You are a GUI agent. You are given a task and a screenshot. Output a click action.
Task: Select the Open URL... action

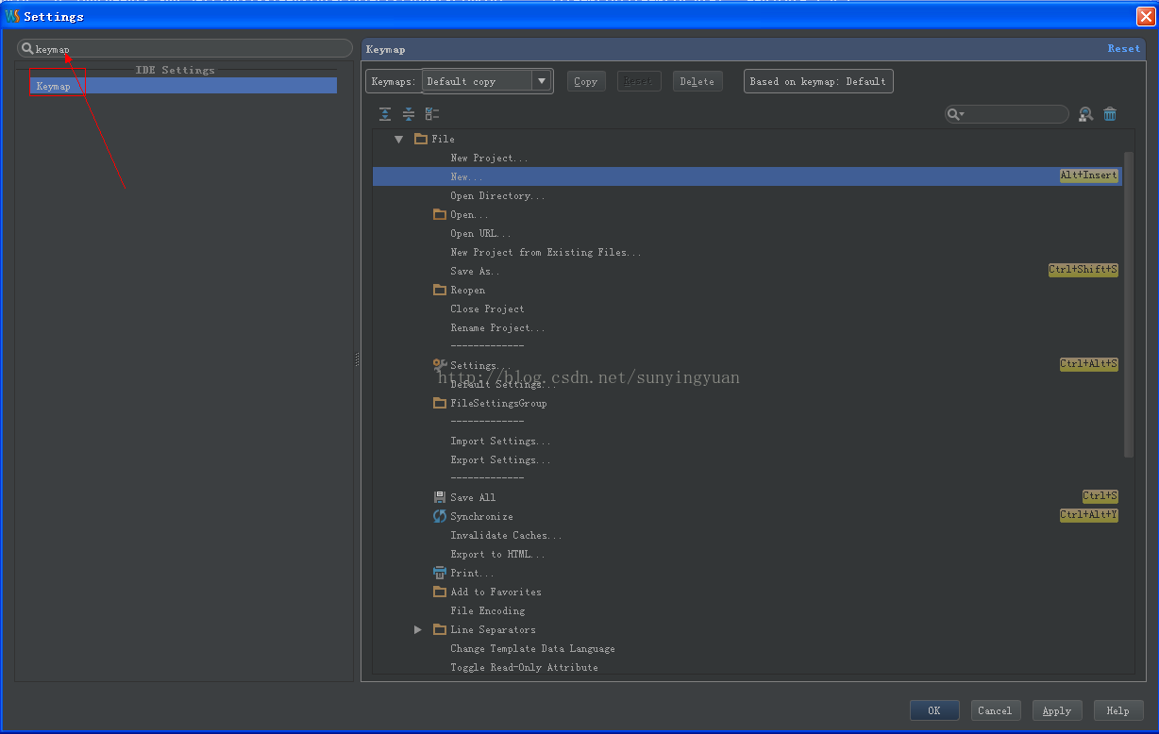[480, 233]
